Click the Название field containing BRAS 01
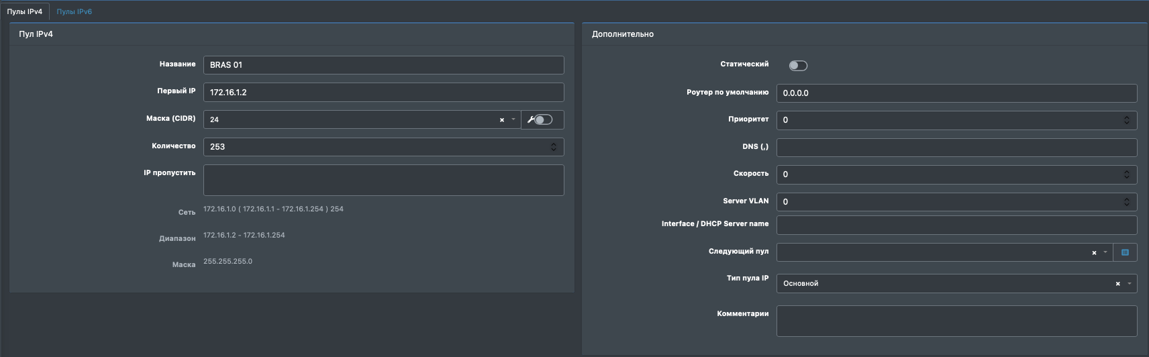This screenshot has width=1149, height=357. (383, 65)
